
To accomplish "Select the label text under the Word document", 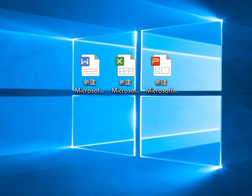I will coord(90,86).
